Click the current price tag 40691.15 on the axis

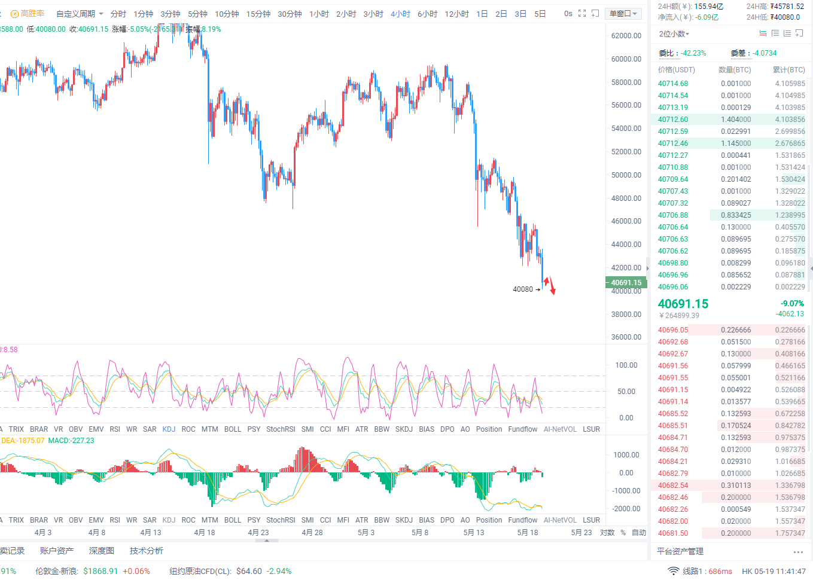point(625,283)
